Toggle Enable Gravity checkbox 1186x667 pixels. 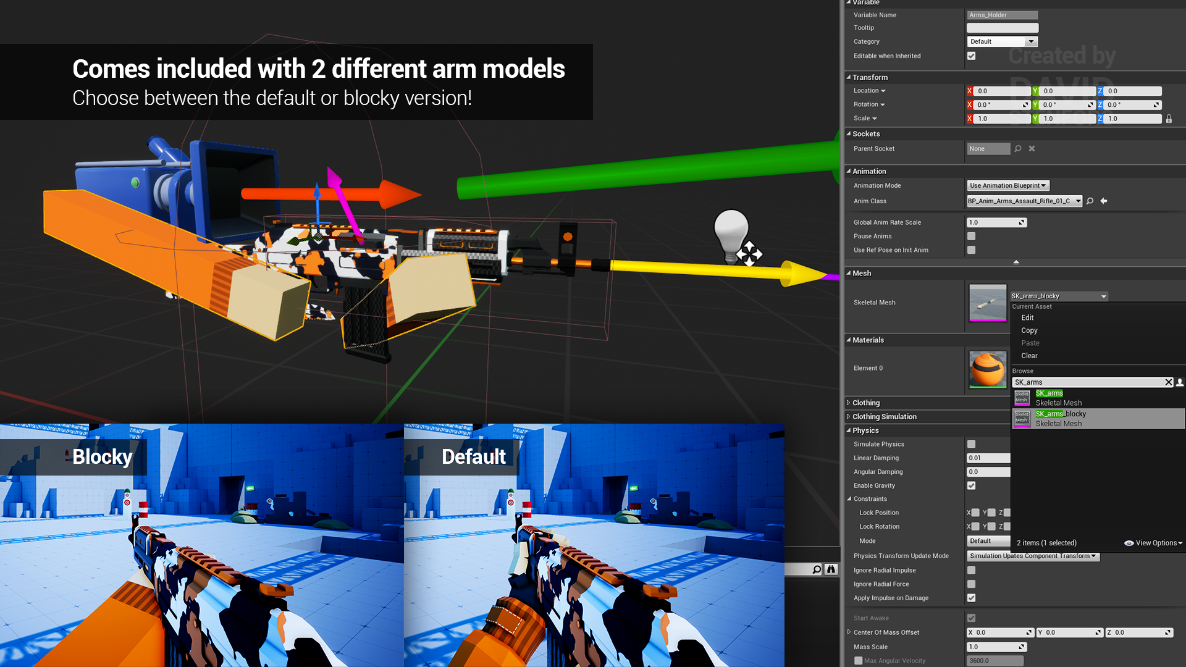click(x=971, y=485)
